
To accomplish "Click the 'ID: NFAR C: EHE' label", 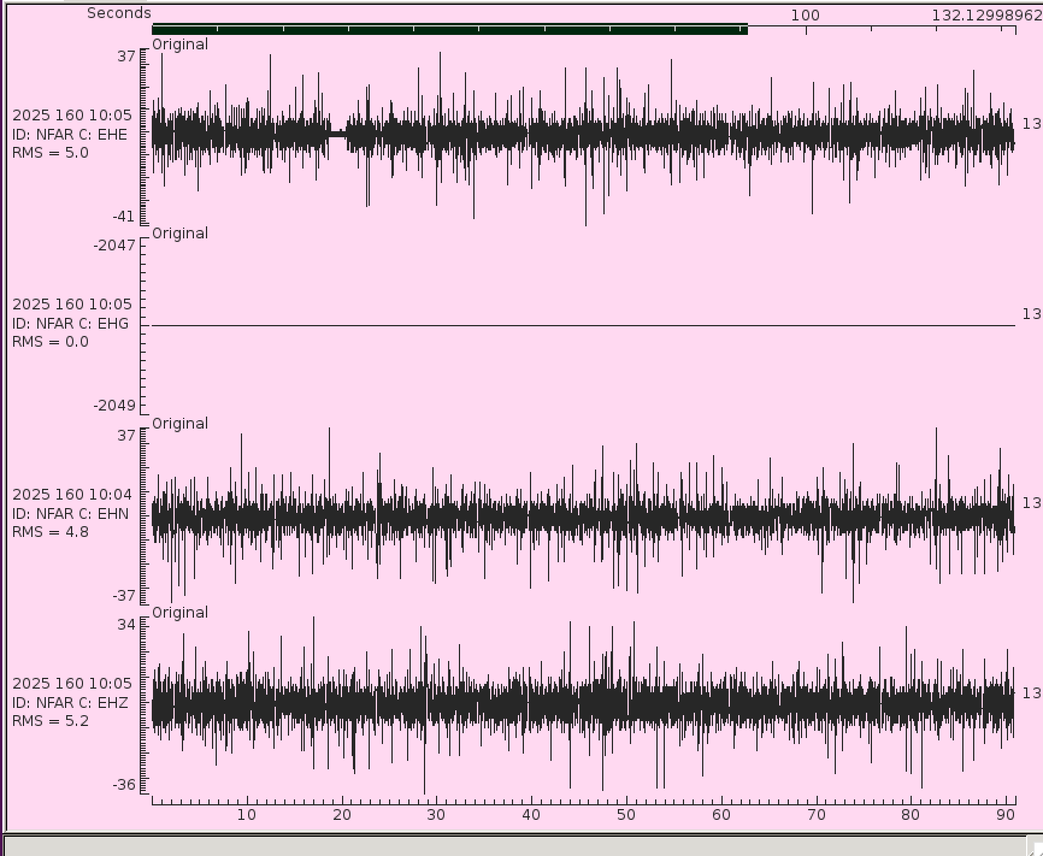I will coord(70,135).
